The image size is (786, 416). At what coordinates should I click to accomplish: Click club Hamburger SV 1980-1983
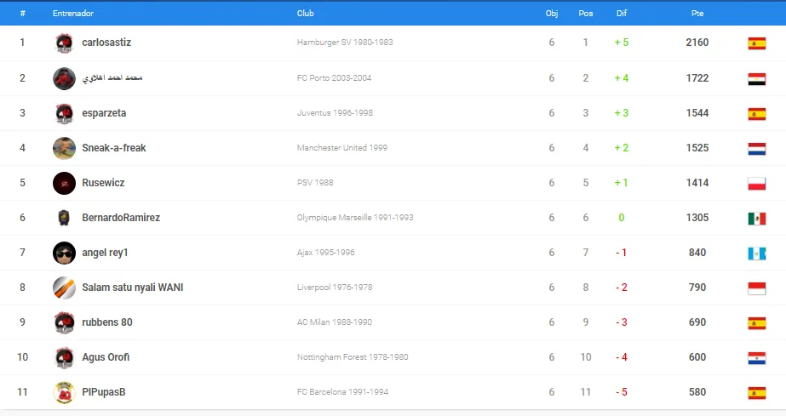(x=345, y=43)
